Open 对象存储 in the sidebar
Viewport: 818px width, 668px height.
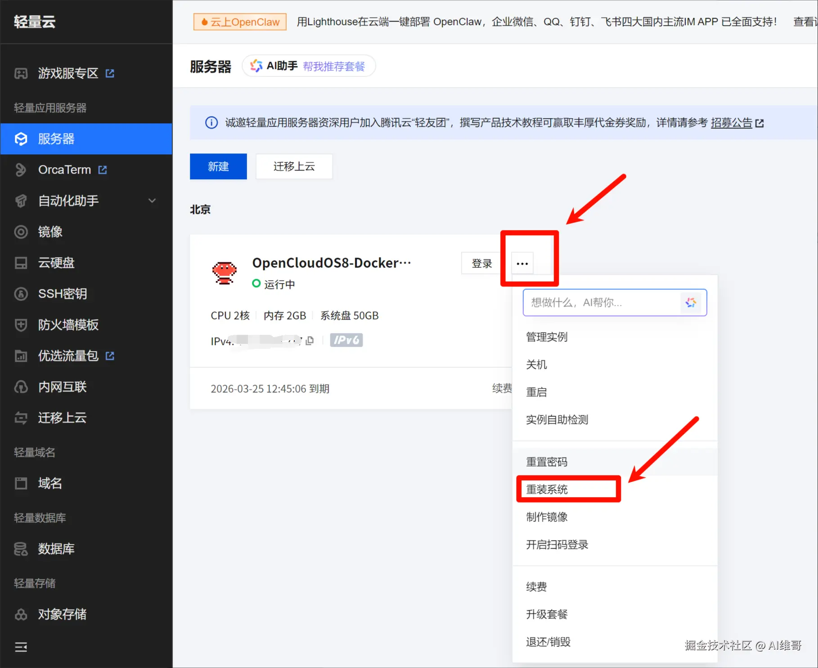(86, 615)
